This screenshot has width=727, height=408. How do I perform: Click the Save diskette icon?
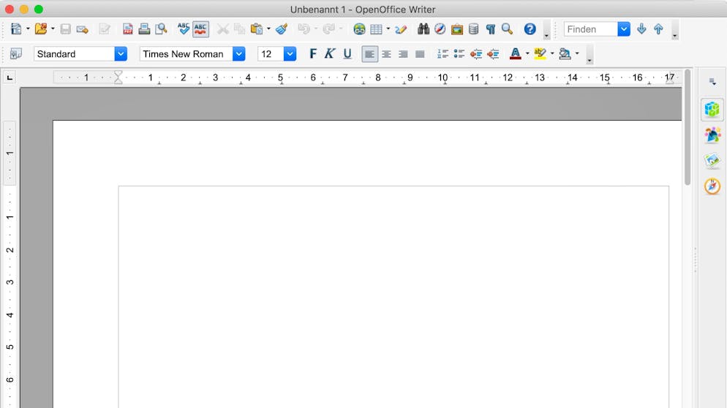coord(65,29)
